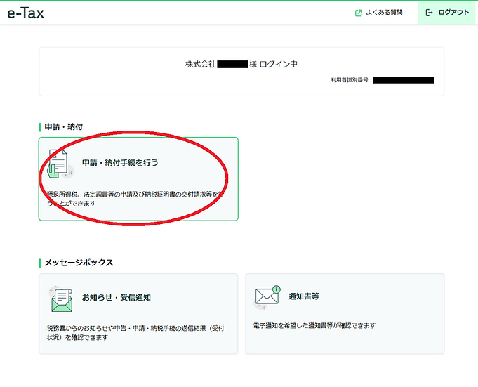Click the 利用者識別番号 label
478x387 pixels.
(x=351, y=80)
